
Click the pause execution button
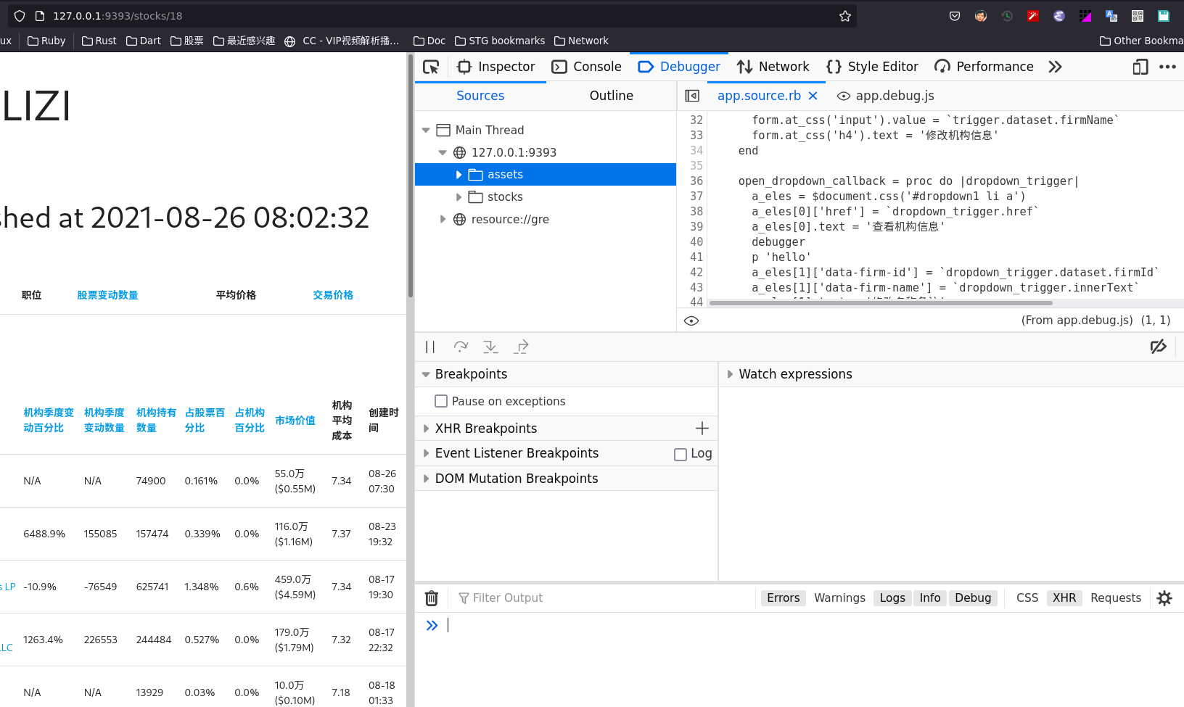pos(430,347)
